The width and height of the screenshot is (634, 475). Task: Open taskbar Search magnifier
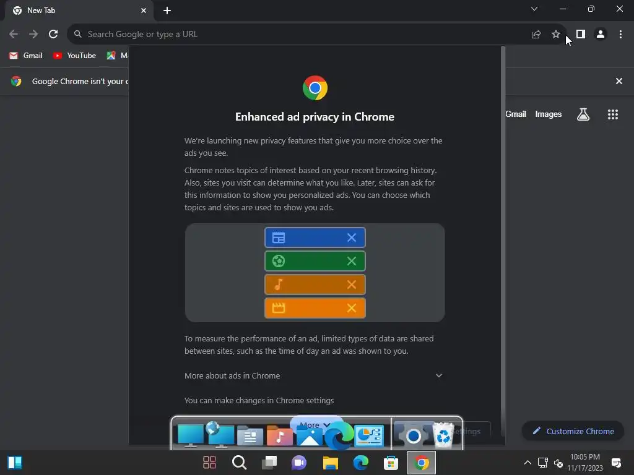(239, 463)
